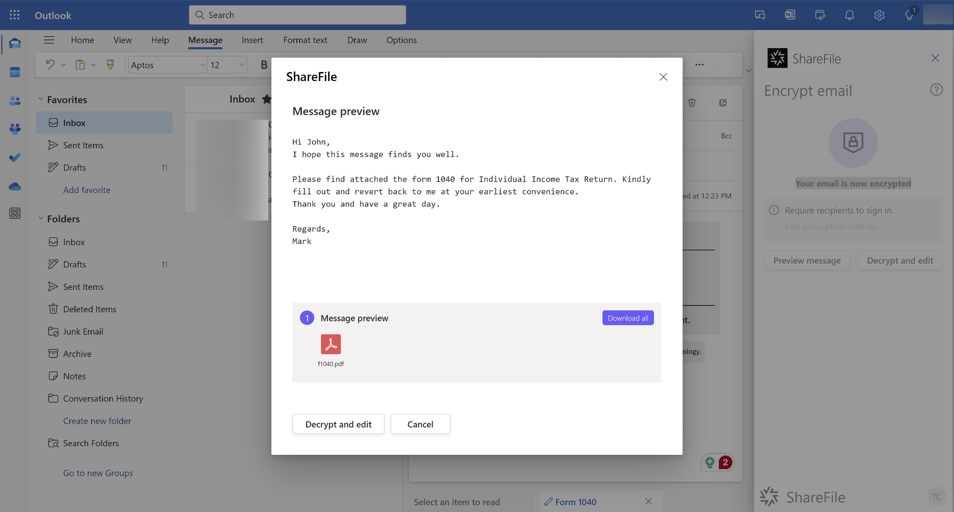Click Preview message in ShareFile pane
This screenshot has width=954, height=512.
(807, 260)
